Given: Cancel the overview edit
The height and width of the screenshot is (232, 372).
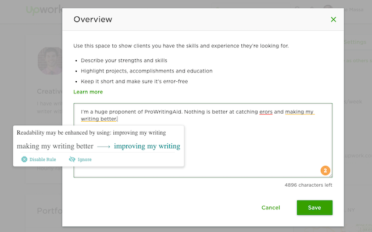Looking at the screenshot, I should pos(271,208).
